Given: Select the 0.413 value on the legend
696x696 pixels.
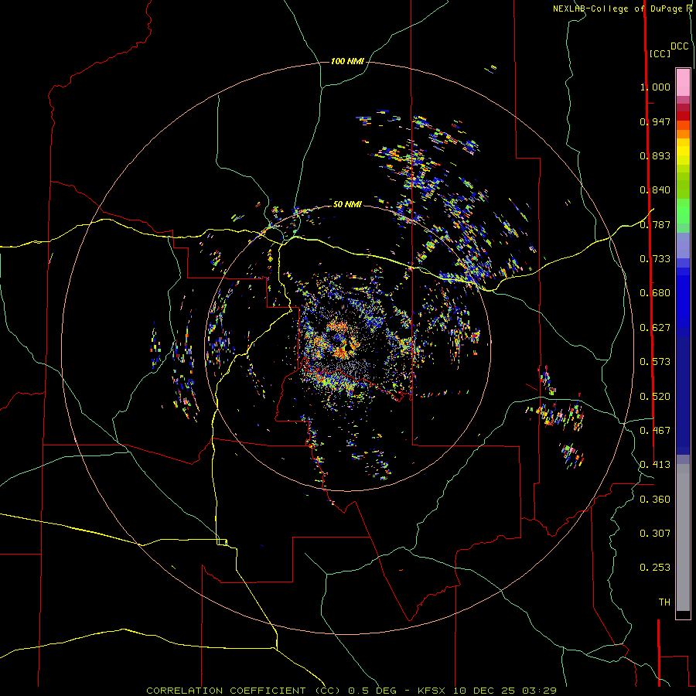Looking at the screenshot, I should click(655, 465).
